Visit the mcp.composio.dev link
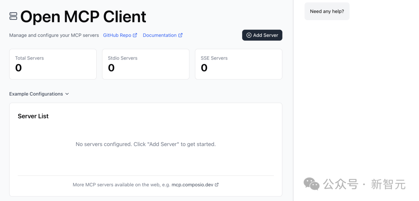The height and width of the screenshot is (201, 419). tap(192, 185)
